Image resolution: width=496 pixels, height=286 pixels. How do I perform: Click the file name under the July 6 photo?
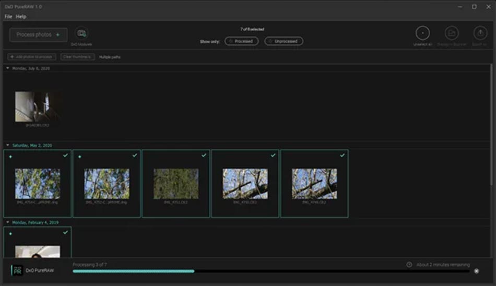pos(37,125)
